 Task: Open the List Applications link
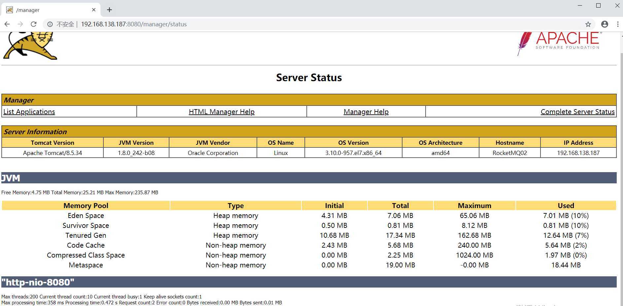tap(29, 112)
